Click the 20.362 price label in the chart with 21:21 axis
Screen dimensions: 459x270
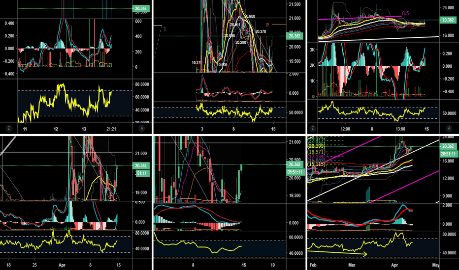coord(141,8)
